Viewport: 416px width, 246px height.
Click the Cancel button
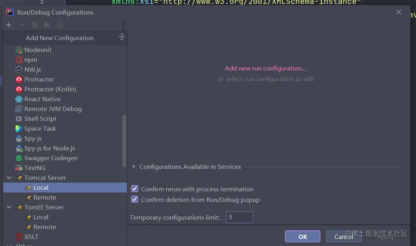tap(344, 237)
